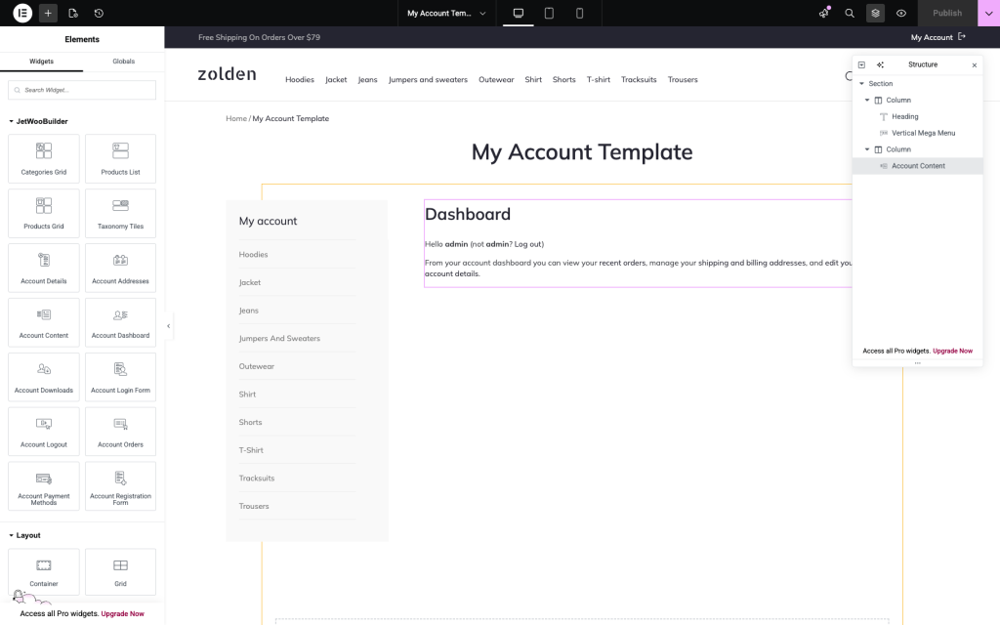Toggle the Structure layers icon
The width and height of the screenshot is (1000, 625).
875,13
